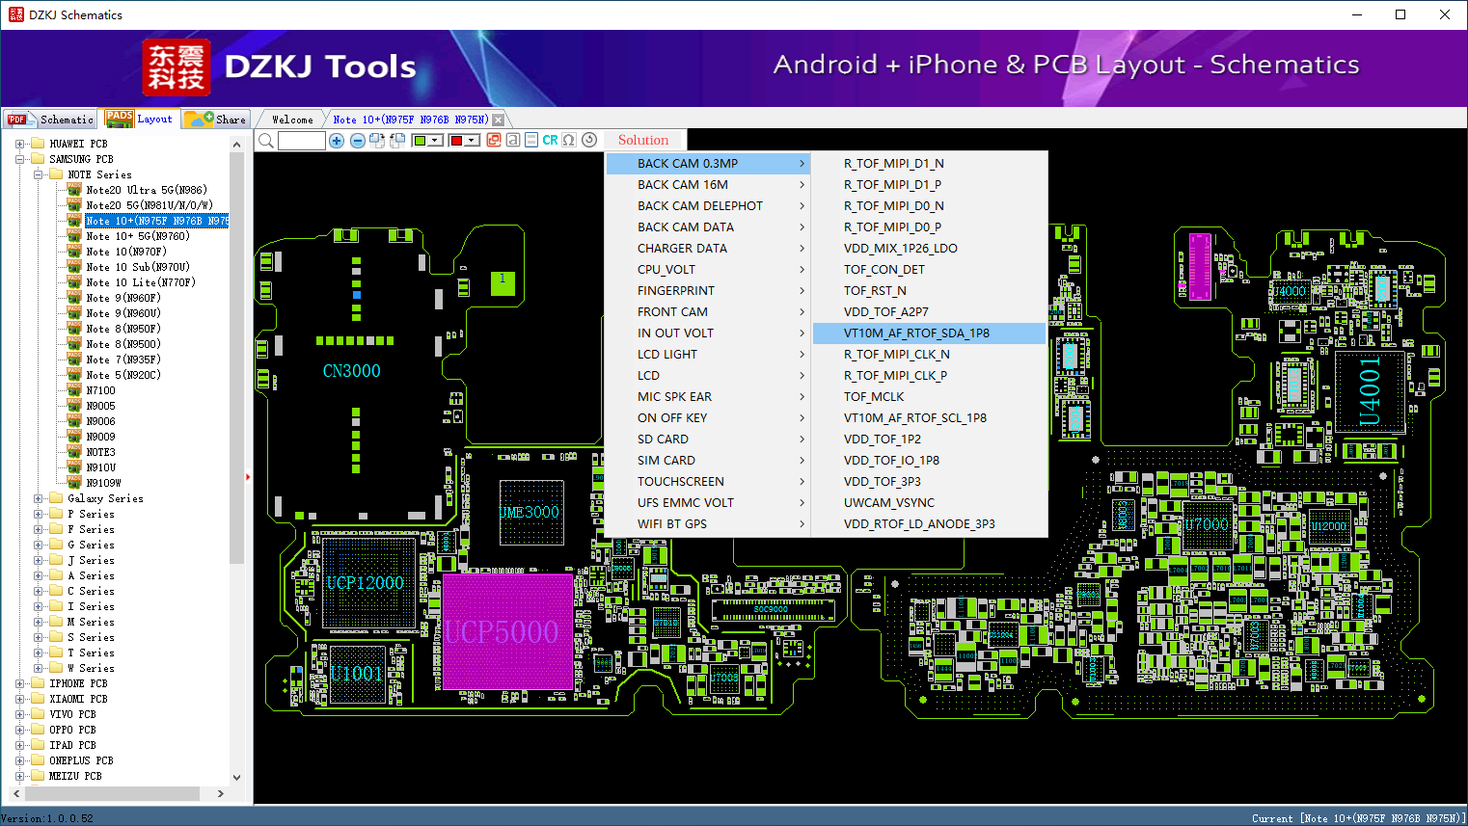
Task: Click the rotate clockwise icon
Action: click(x=377, y=141)
